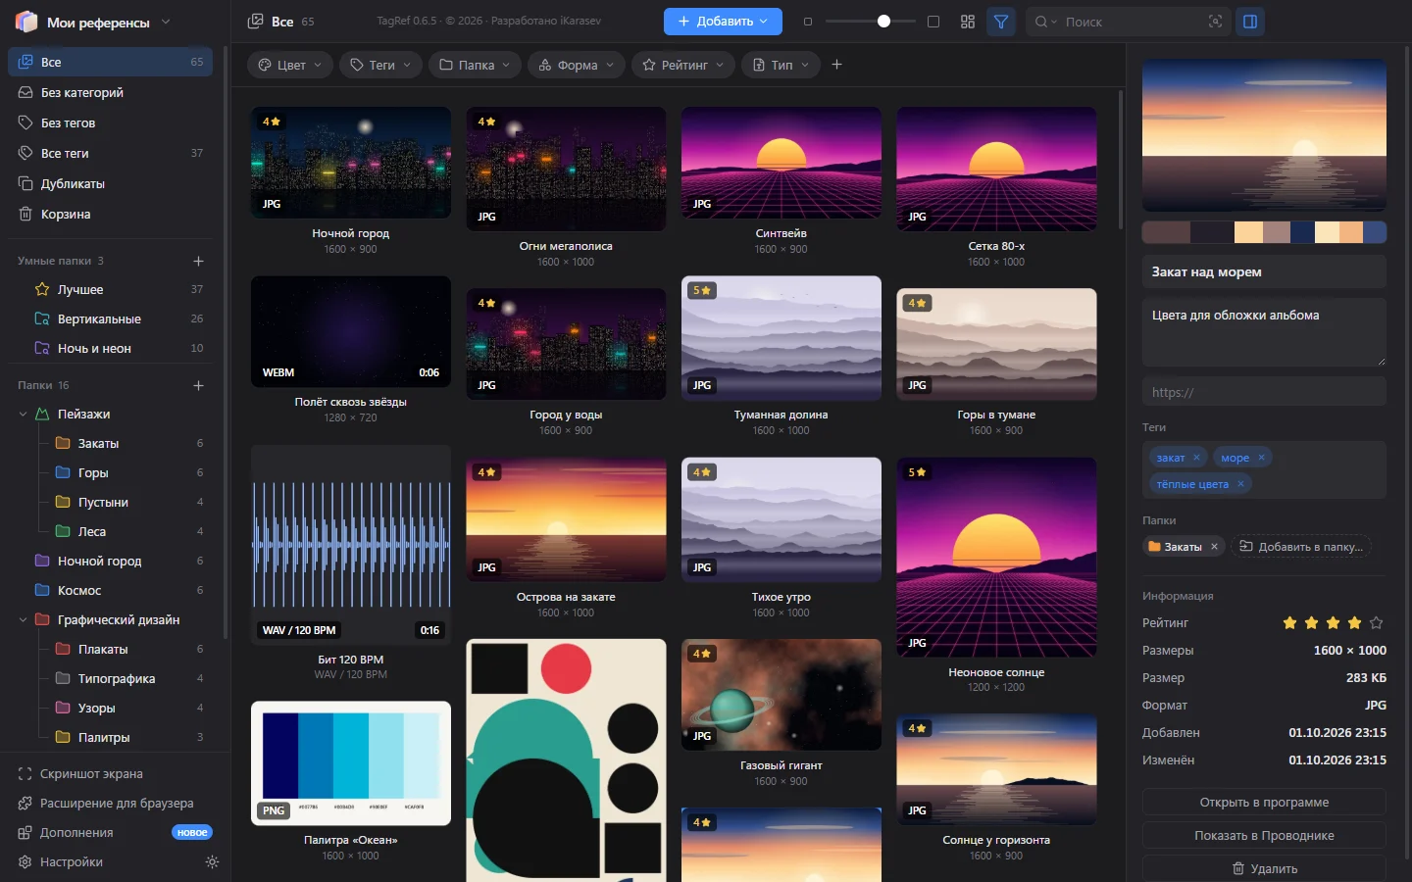Click Показать в Проводнике button
The height and width of the screenshot is (882, 1412).
1264,836
